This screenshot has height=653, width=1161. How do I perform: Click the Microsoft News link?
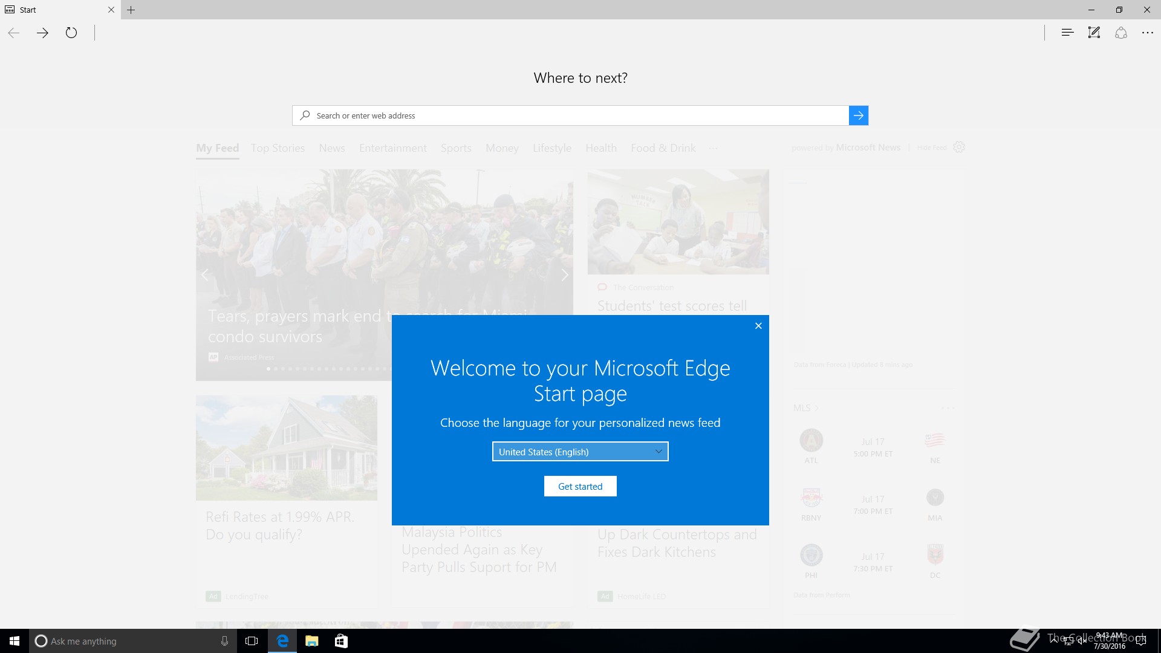868,148
